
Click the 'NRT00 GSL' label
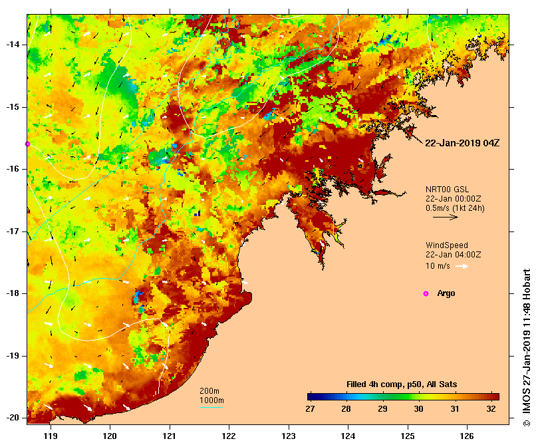tap(447, 190)
